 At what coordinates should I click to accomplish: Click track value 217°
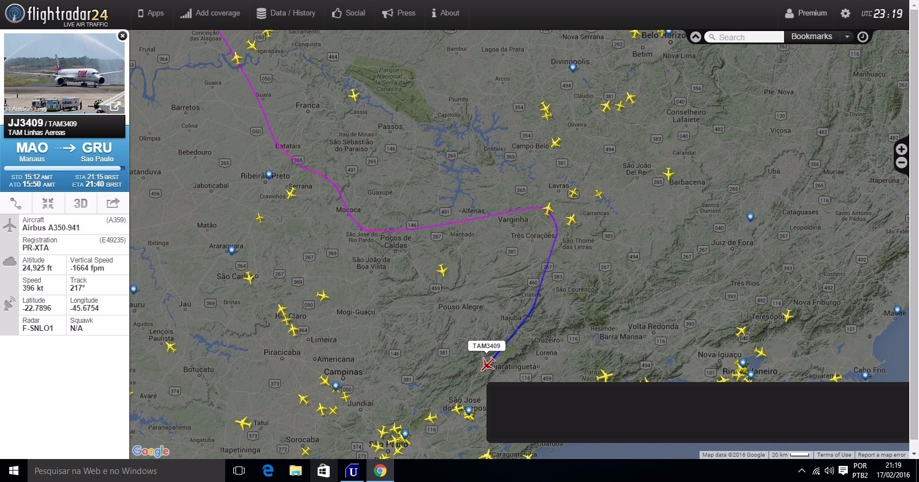coord(78,288)
